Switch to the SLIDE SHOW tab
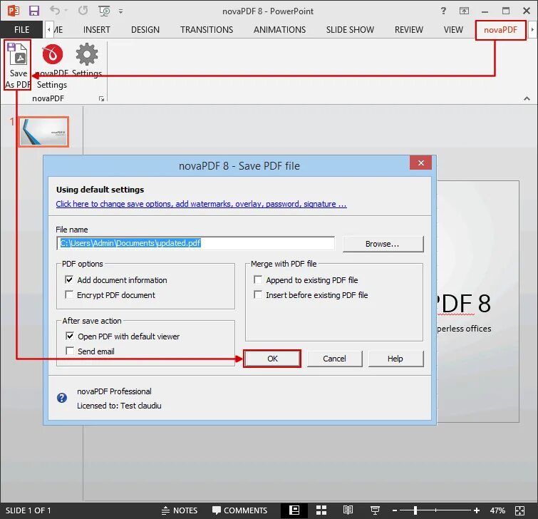This screenshot has width=538, height=519. (x=350, y=30)
